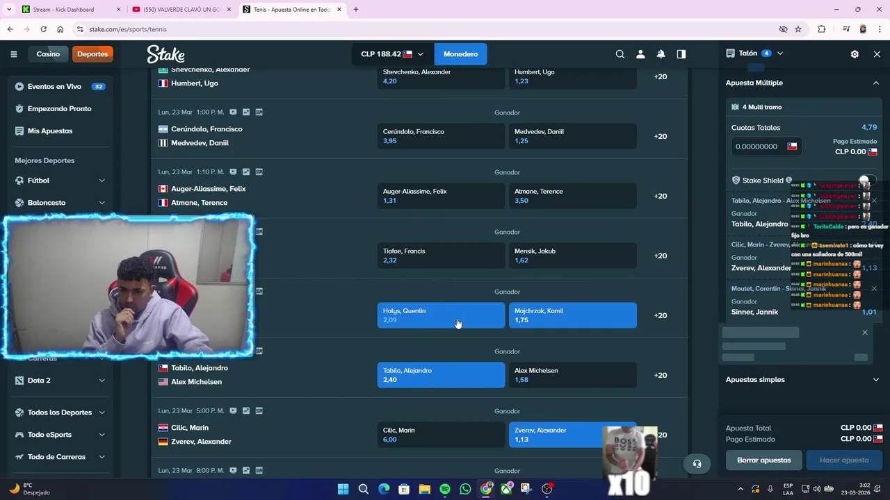890x500 pixels.
Task: Open Auger-Aliassime, Felix vs Atmane match
Action: point(208,196)
